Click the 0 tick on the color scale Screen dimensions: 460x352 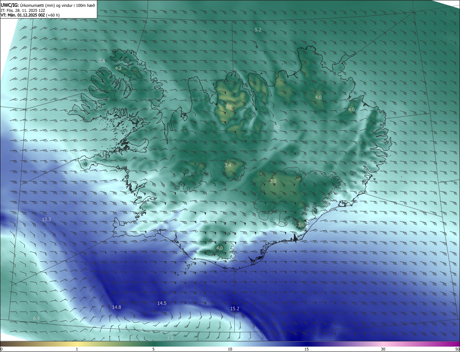tap(1, 349)
